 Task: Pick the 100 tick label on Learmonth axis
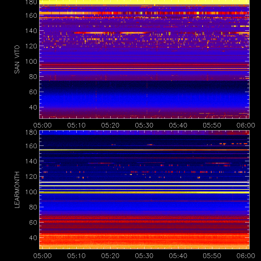[x=31, y=192]
